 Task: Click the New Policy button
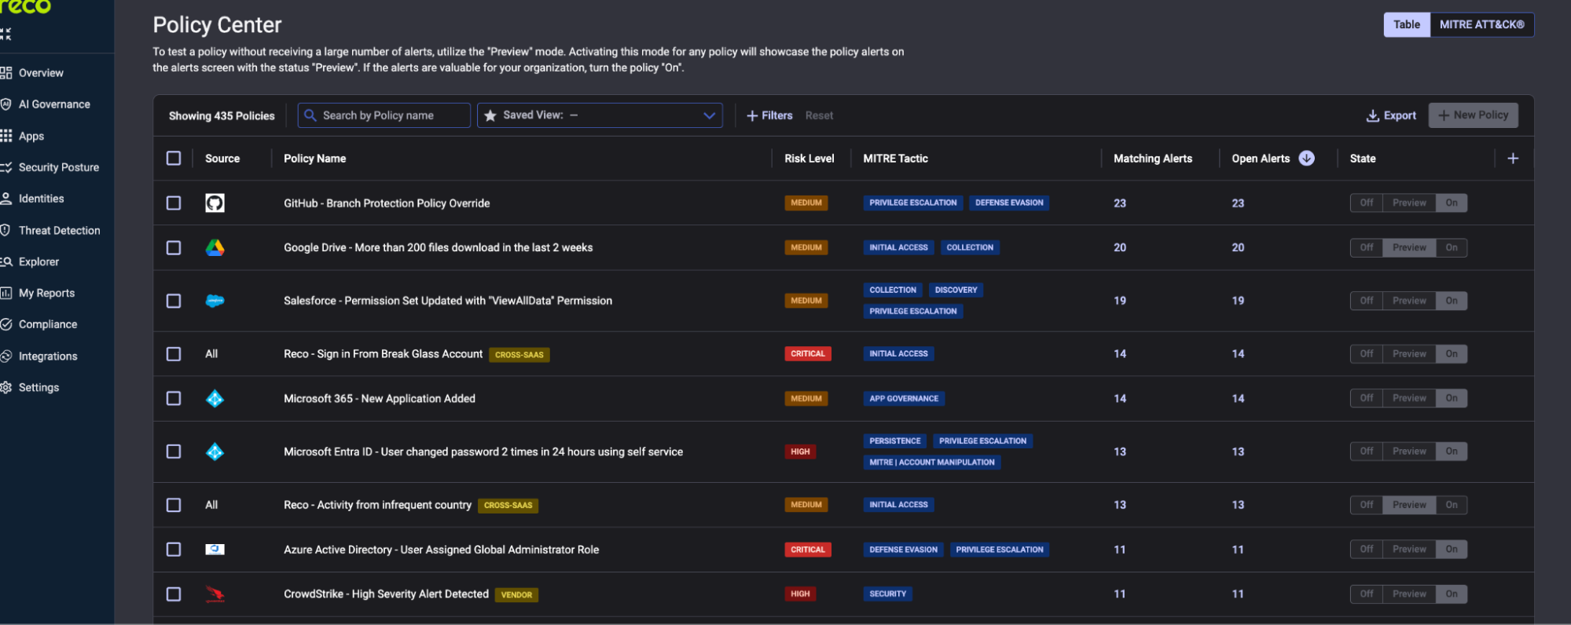click(x=1473, y=115)
